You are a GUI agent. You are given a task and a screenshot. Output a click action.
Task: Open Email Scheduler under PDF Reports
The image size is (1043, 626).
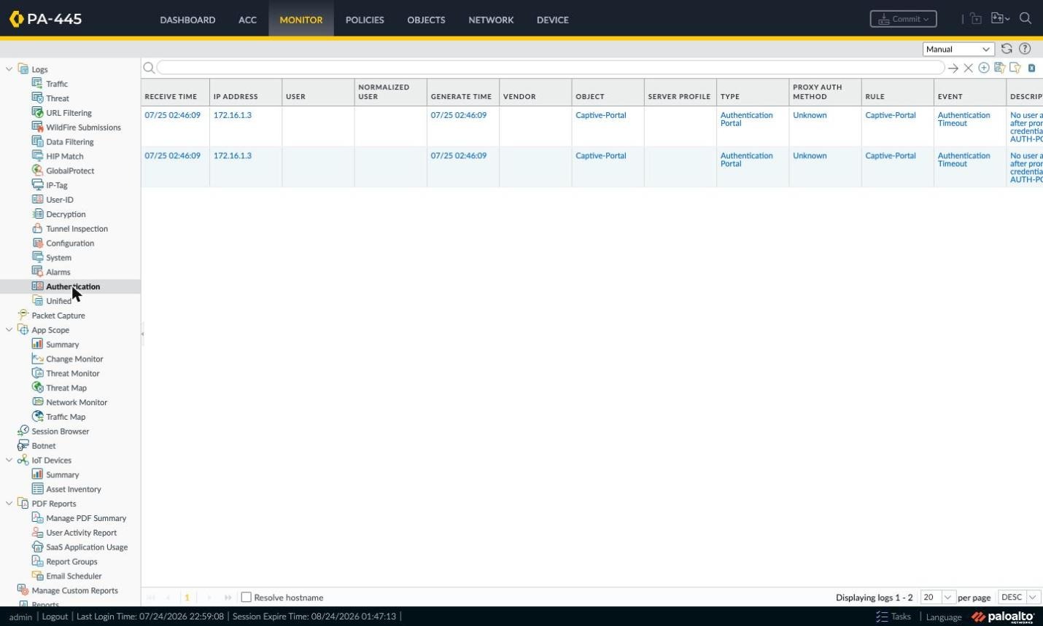pyautogui.click(x=74, y=576)
